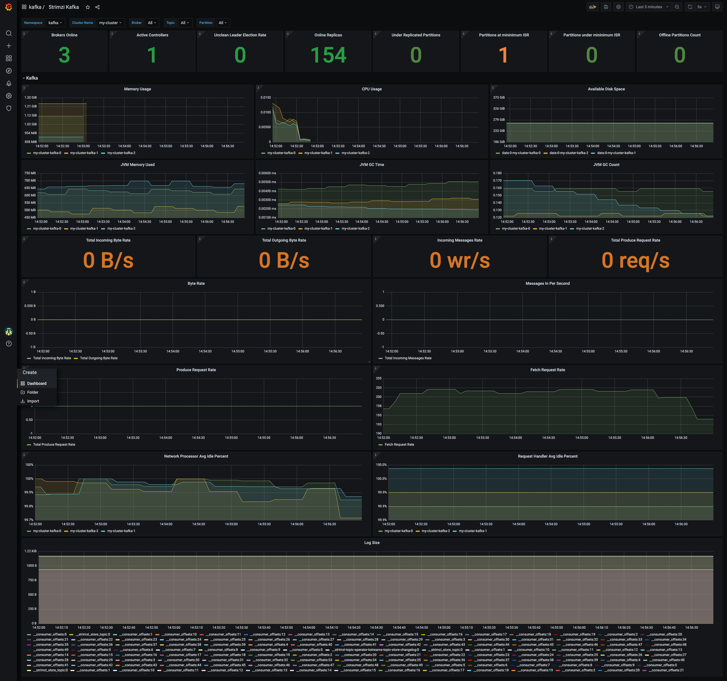Click the info icon on the CPU Usage panel
Screen dimensions: 727x681
click(x=258, y=88)
